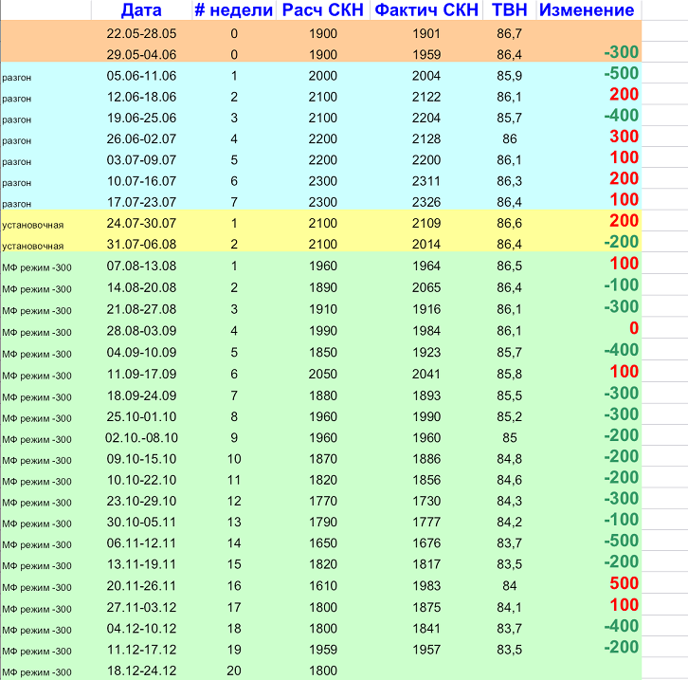The width and height of the screenshot is (688, 680).
Task: Click the 1923 Фактич СКН cell
Action: coord(426,353)
